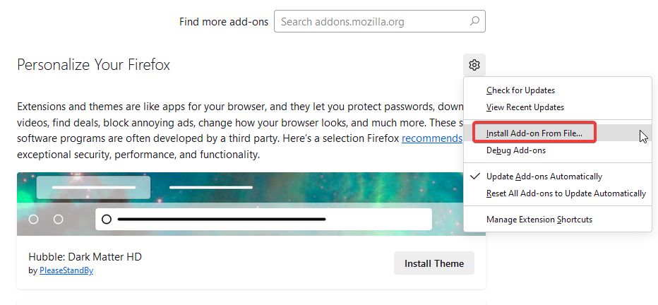658x305 pixels.
Task: Click the magnifier search icon
Action: click(474, 22)
